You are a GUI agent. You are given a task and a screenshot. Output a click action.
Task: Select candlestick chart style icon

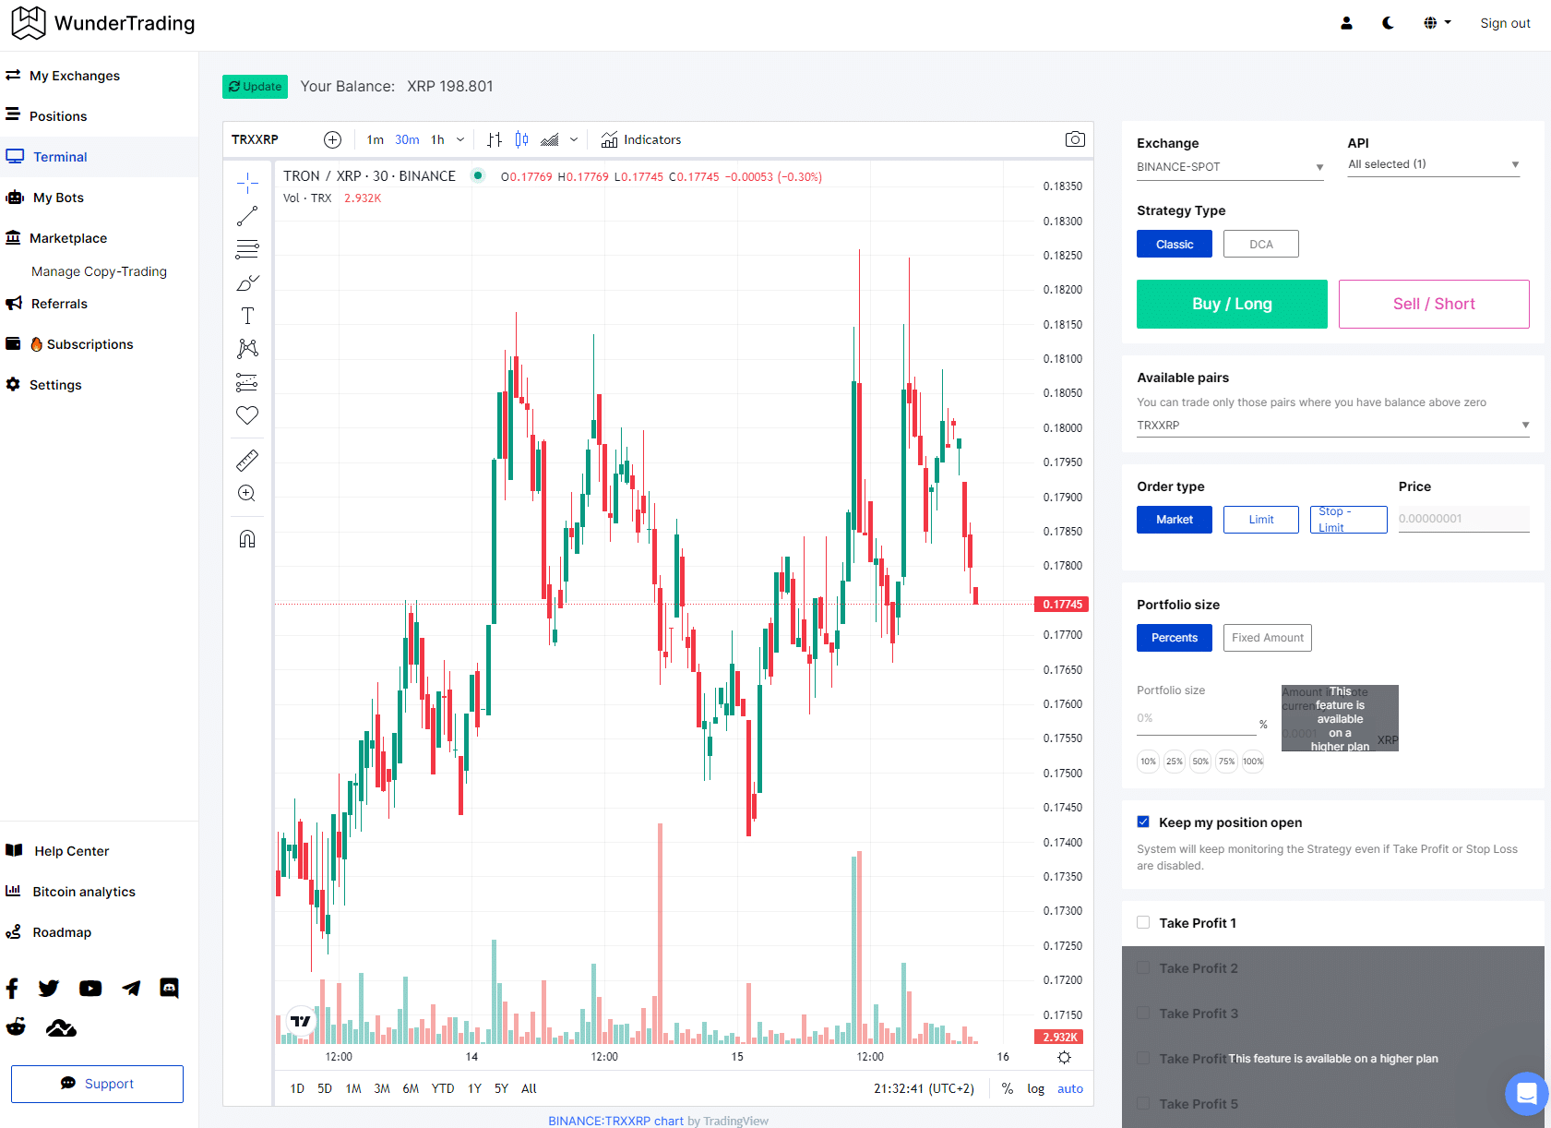coord(522,139)
